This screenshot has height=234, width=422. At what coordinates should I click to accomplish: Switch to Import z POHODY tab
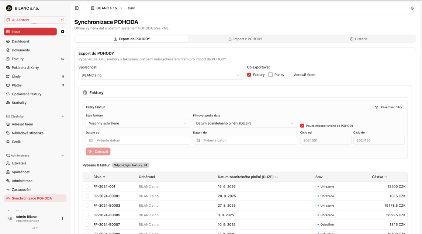click(245, 39)
